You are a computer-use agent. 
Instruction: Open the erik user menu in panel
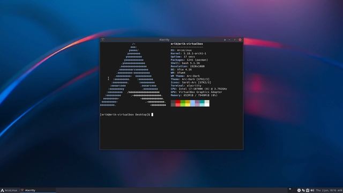pos(340,190)
